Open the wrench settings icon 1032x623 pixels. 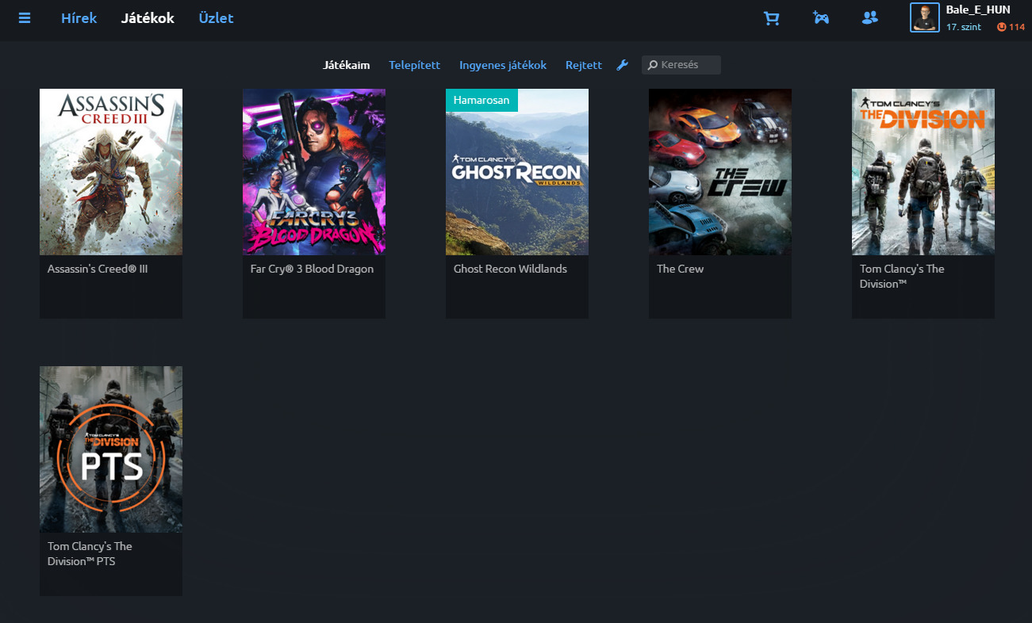tap(623, 65)
